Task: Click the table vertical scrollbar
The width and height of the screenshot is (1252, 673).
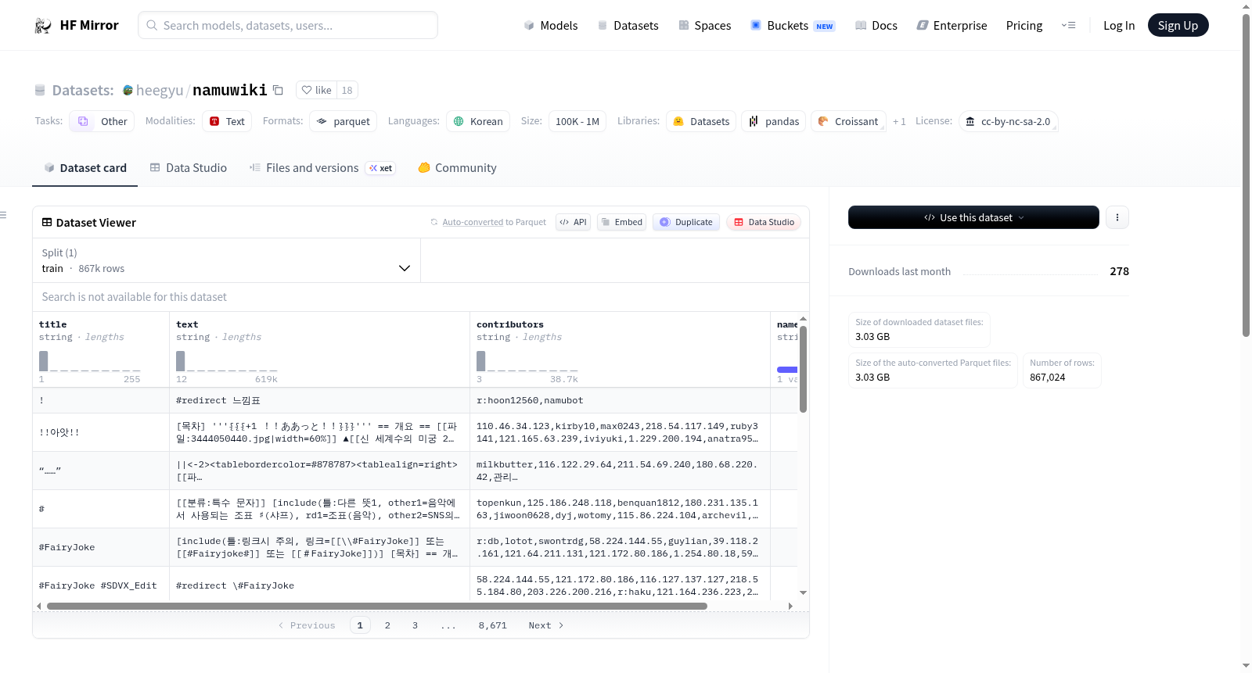Action: 803,369
